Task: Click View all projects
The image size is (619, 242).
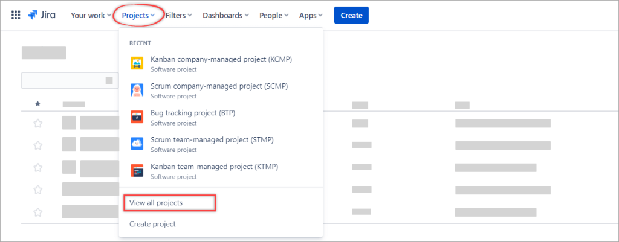Action: (156, 203)
